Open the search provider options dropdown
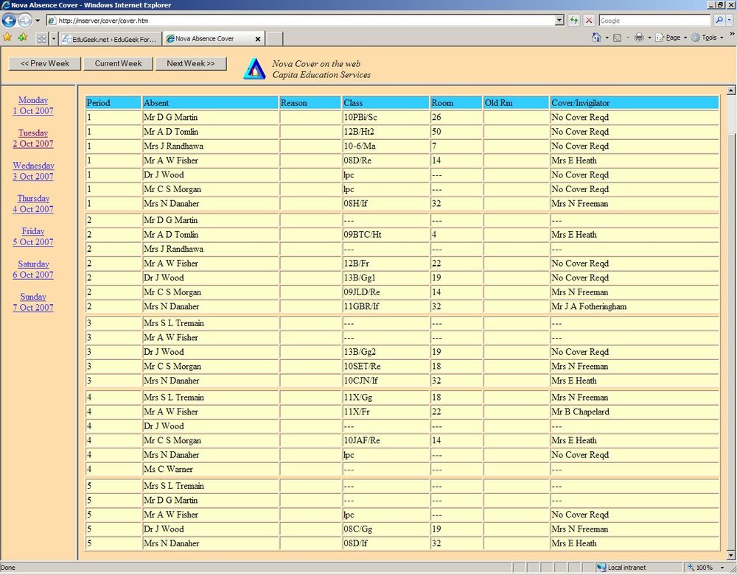Viewport: 737px width, 575px height. (x=729, y=20)
